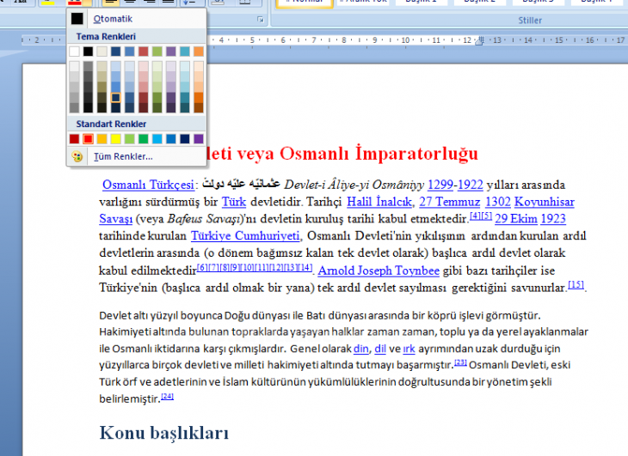Follow the Türkiye Cumhuriyeti link
This screenshot has height=456, width=628.
click(245, 236)
